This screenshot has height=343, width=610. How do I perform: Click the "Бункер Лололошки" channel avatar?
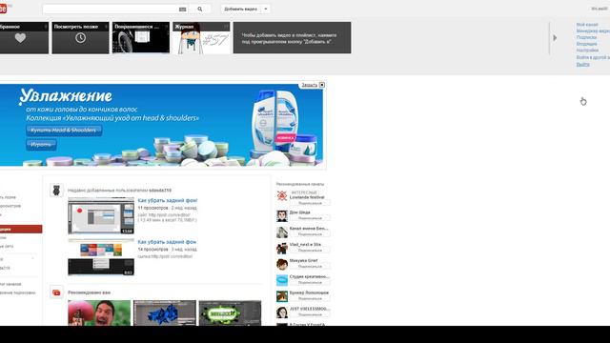tap(282, 296)
